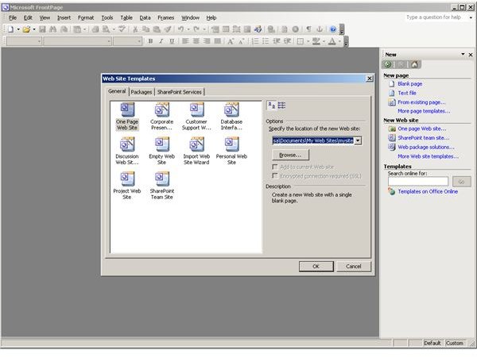Open the Insert menu
Screen dimensions: 477x357
coord(64,17)
